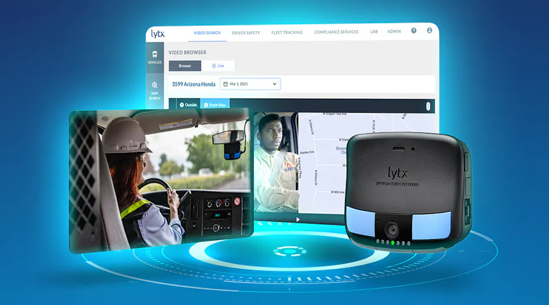Click the driver video thumbnail
The width and height of the screenshot is (549, 305).
coord(276,162)
